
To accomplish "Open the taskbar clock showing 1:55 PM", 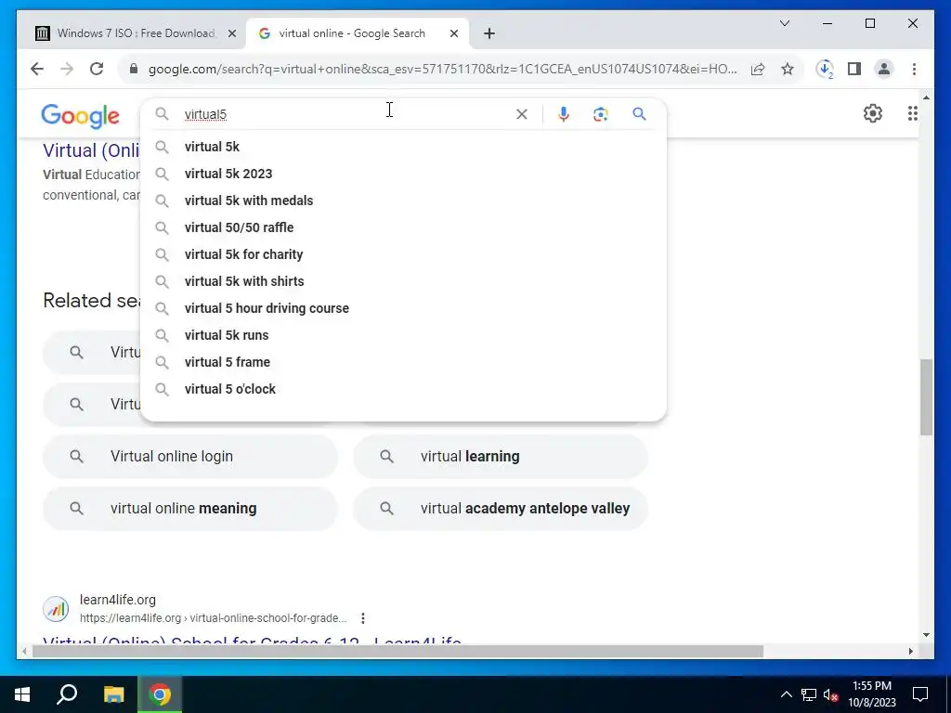I will [x=871, y=694].
